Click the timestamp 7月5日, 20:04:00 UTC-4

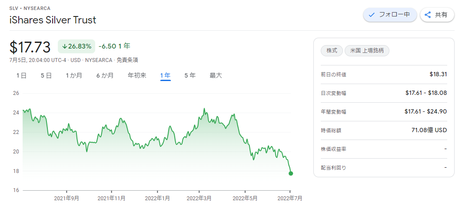pos(38,60)
